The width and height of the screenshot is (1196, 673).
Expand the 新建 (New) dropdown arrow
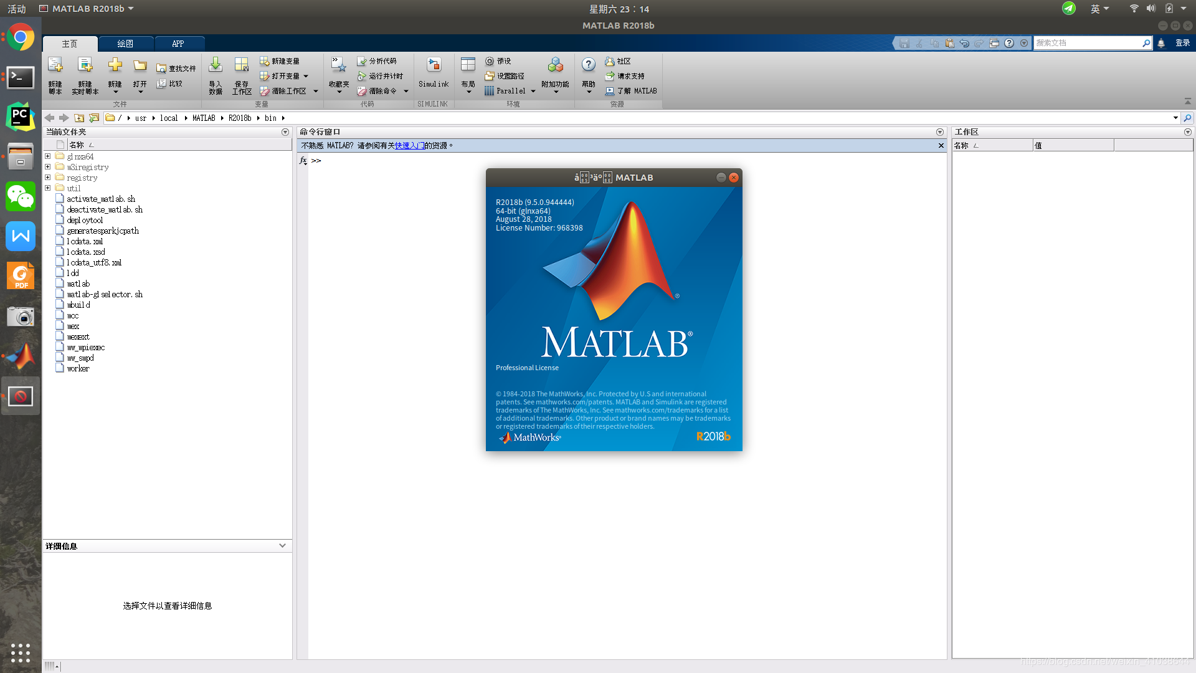point(115,90)
